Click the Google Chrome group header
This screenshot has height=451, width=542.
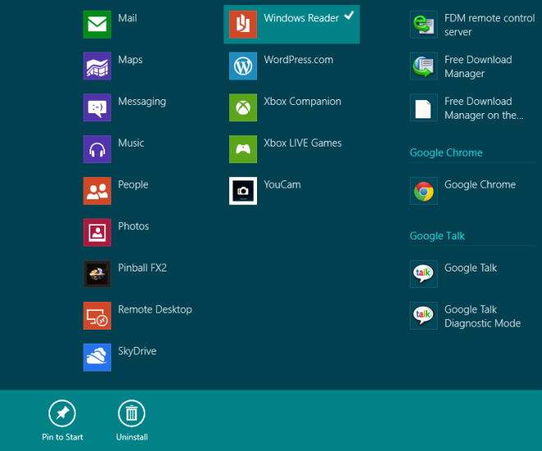click(446, 153)
